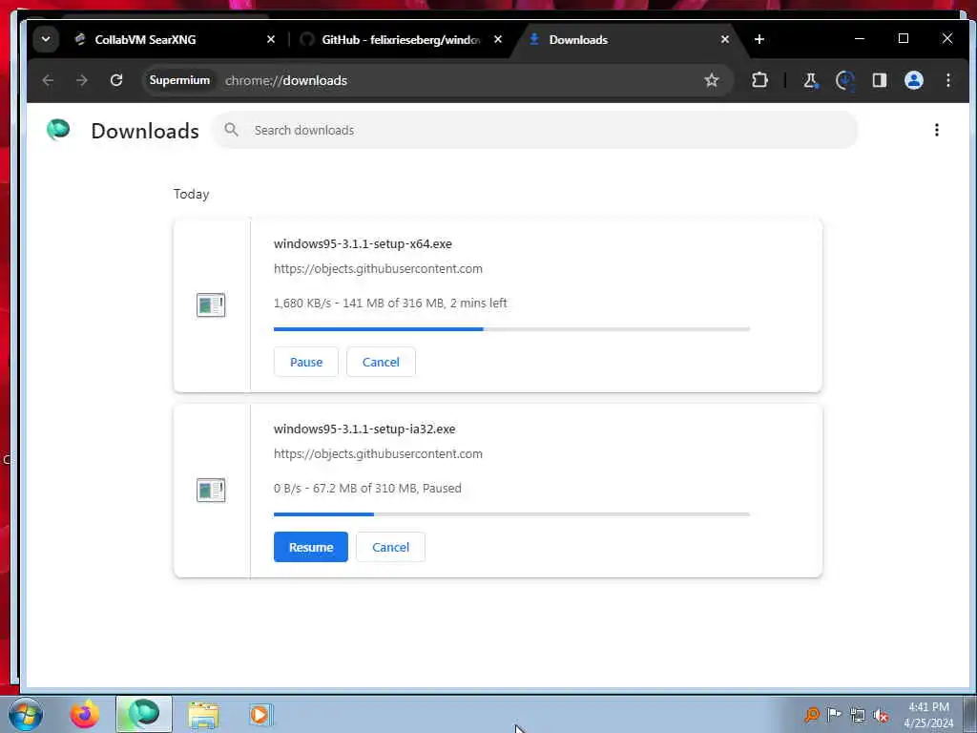Minimize the Supermium browser window
977x733 pixels.
pyautogui.click(x=860, y=38)
